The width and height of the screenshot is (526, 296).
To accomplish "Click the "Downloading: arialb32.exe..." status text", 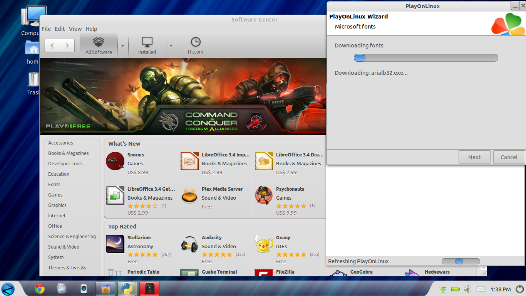I will pos(371,73).
